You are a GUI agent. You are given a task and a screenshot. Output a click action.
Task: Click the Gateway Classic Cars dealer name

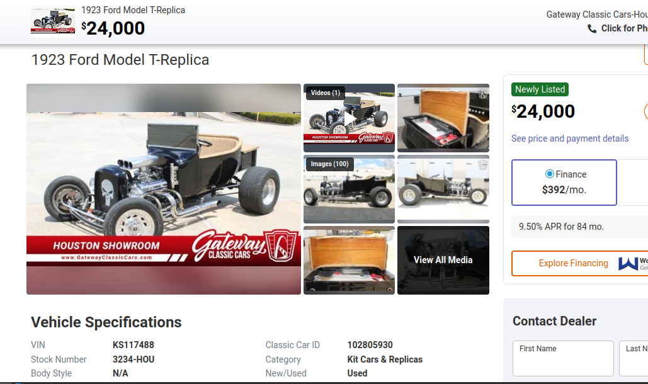tap(597, 14)
